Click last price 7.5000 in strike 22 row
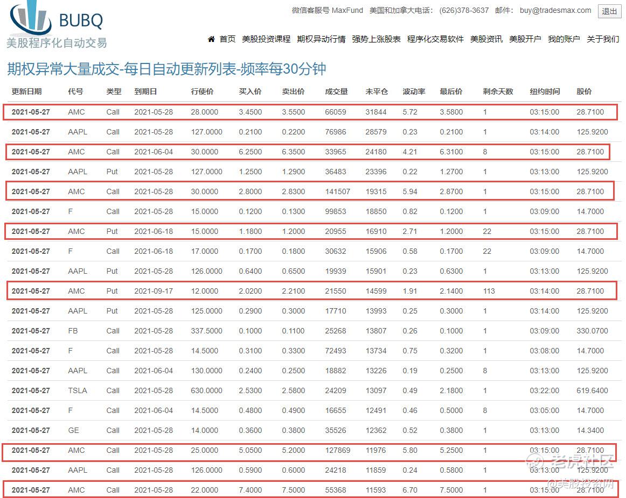This screenshot has height=498, width=626. [451, 490]
